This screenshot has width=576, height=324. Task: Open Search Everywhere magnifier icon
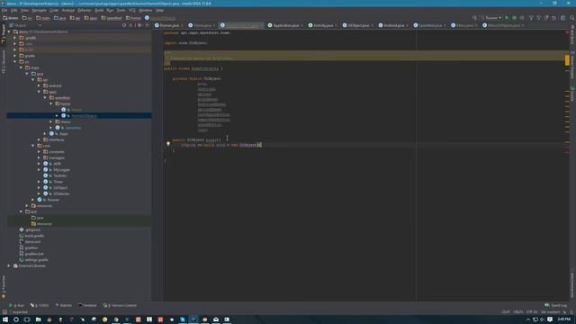coord(572,18)
